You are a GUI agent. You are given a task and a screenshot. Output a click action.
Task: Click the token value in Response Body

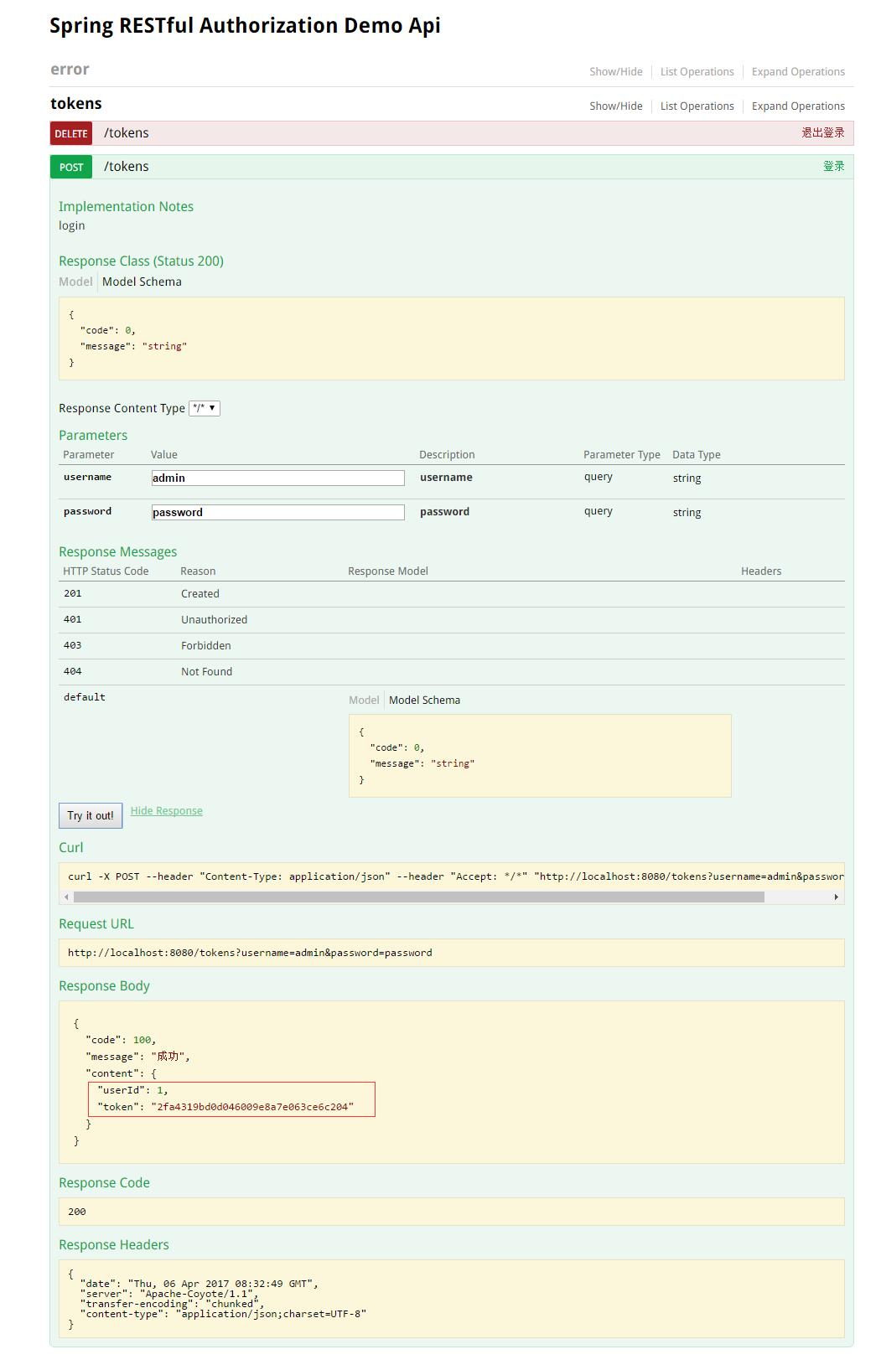point(252,1107)
